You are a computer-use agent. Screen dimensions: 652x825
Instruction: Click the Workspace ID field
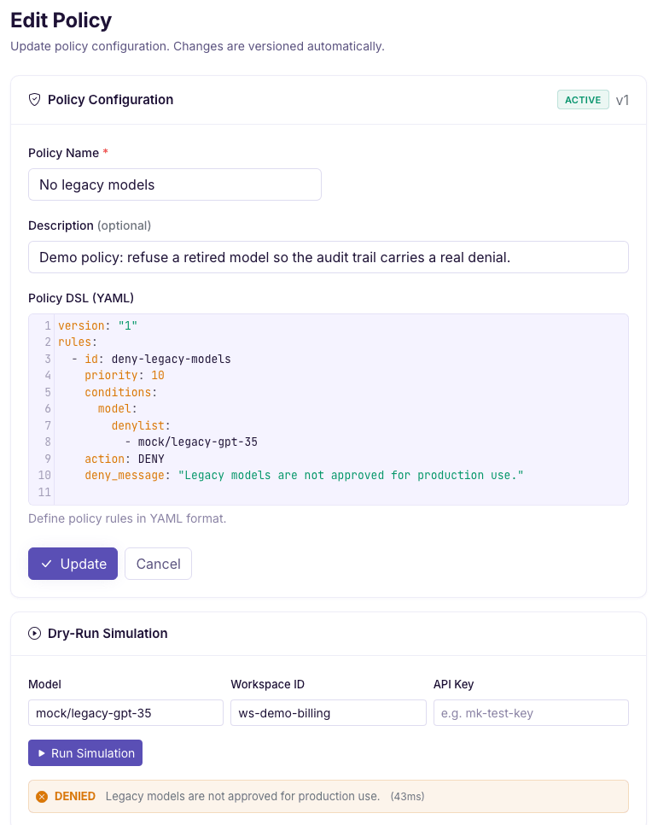tap(328, 713)
